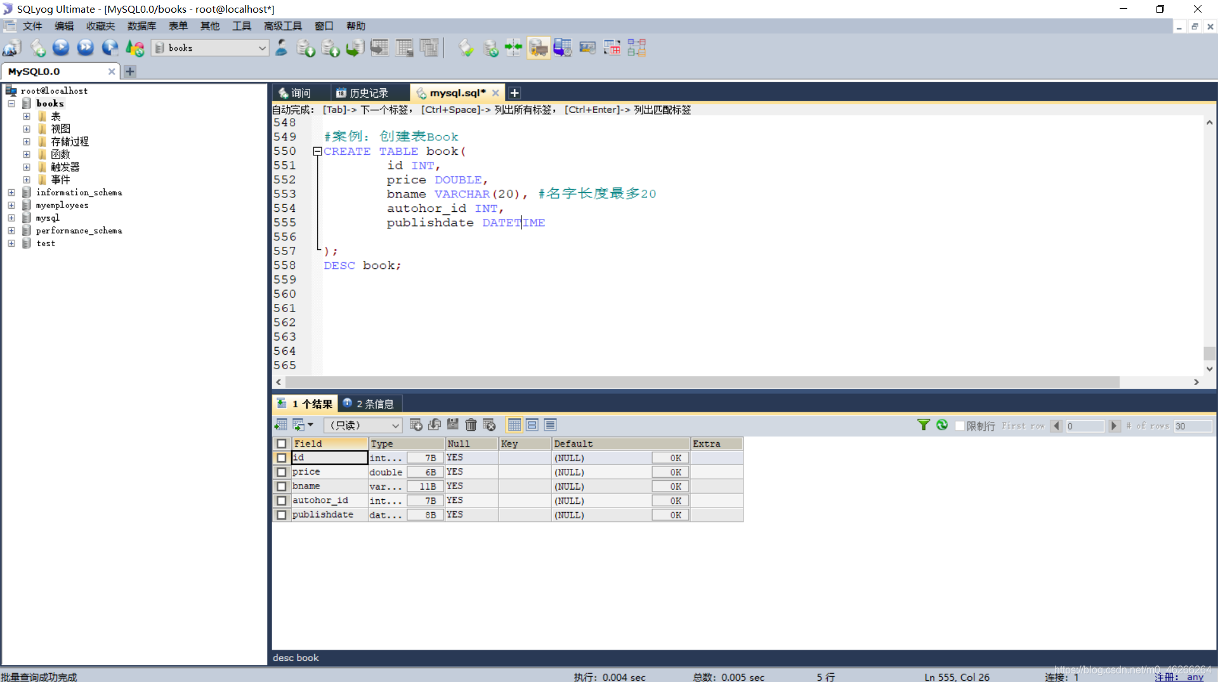
Task: Expand the information_schema database
Action: 11,192
